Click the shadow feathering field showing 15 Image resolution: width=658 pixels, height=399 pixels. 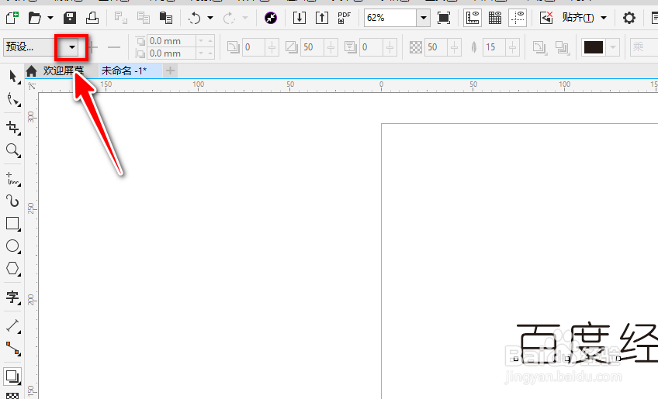pos(494,47)
